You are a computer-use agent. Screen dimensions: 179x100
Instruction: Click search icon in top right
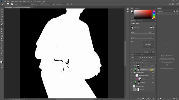tap(170, 4)
